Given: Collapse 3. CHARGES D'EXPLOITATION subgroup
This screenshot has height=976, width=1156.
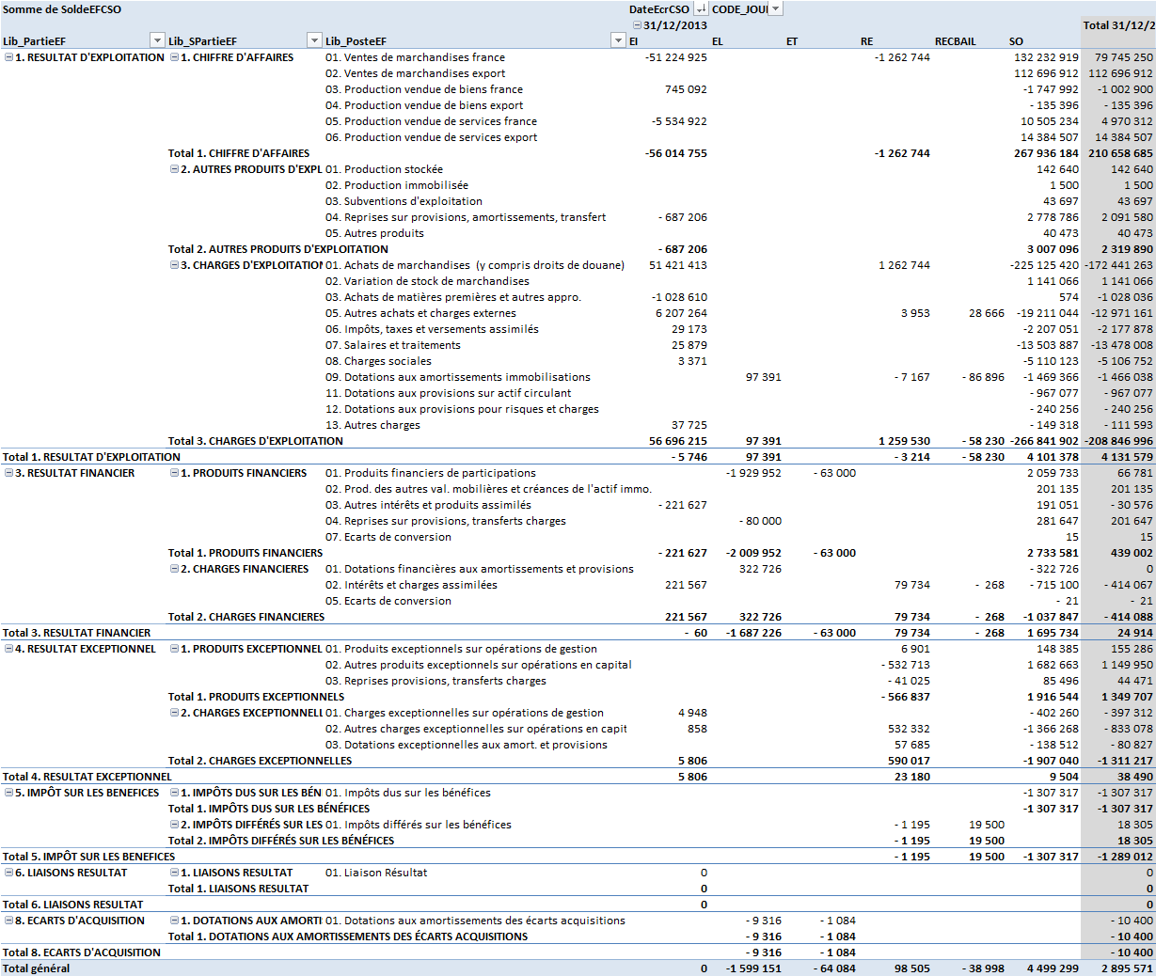Looking at the screenshot, I should [174, 265].
